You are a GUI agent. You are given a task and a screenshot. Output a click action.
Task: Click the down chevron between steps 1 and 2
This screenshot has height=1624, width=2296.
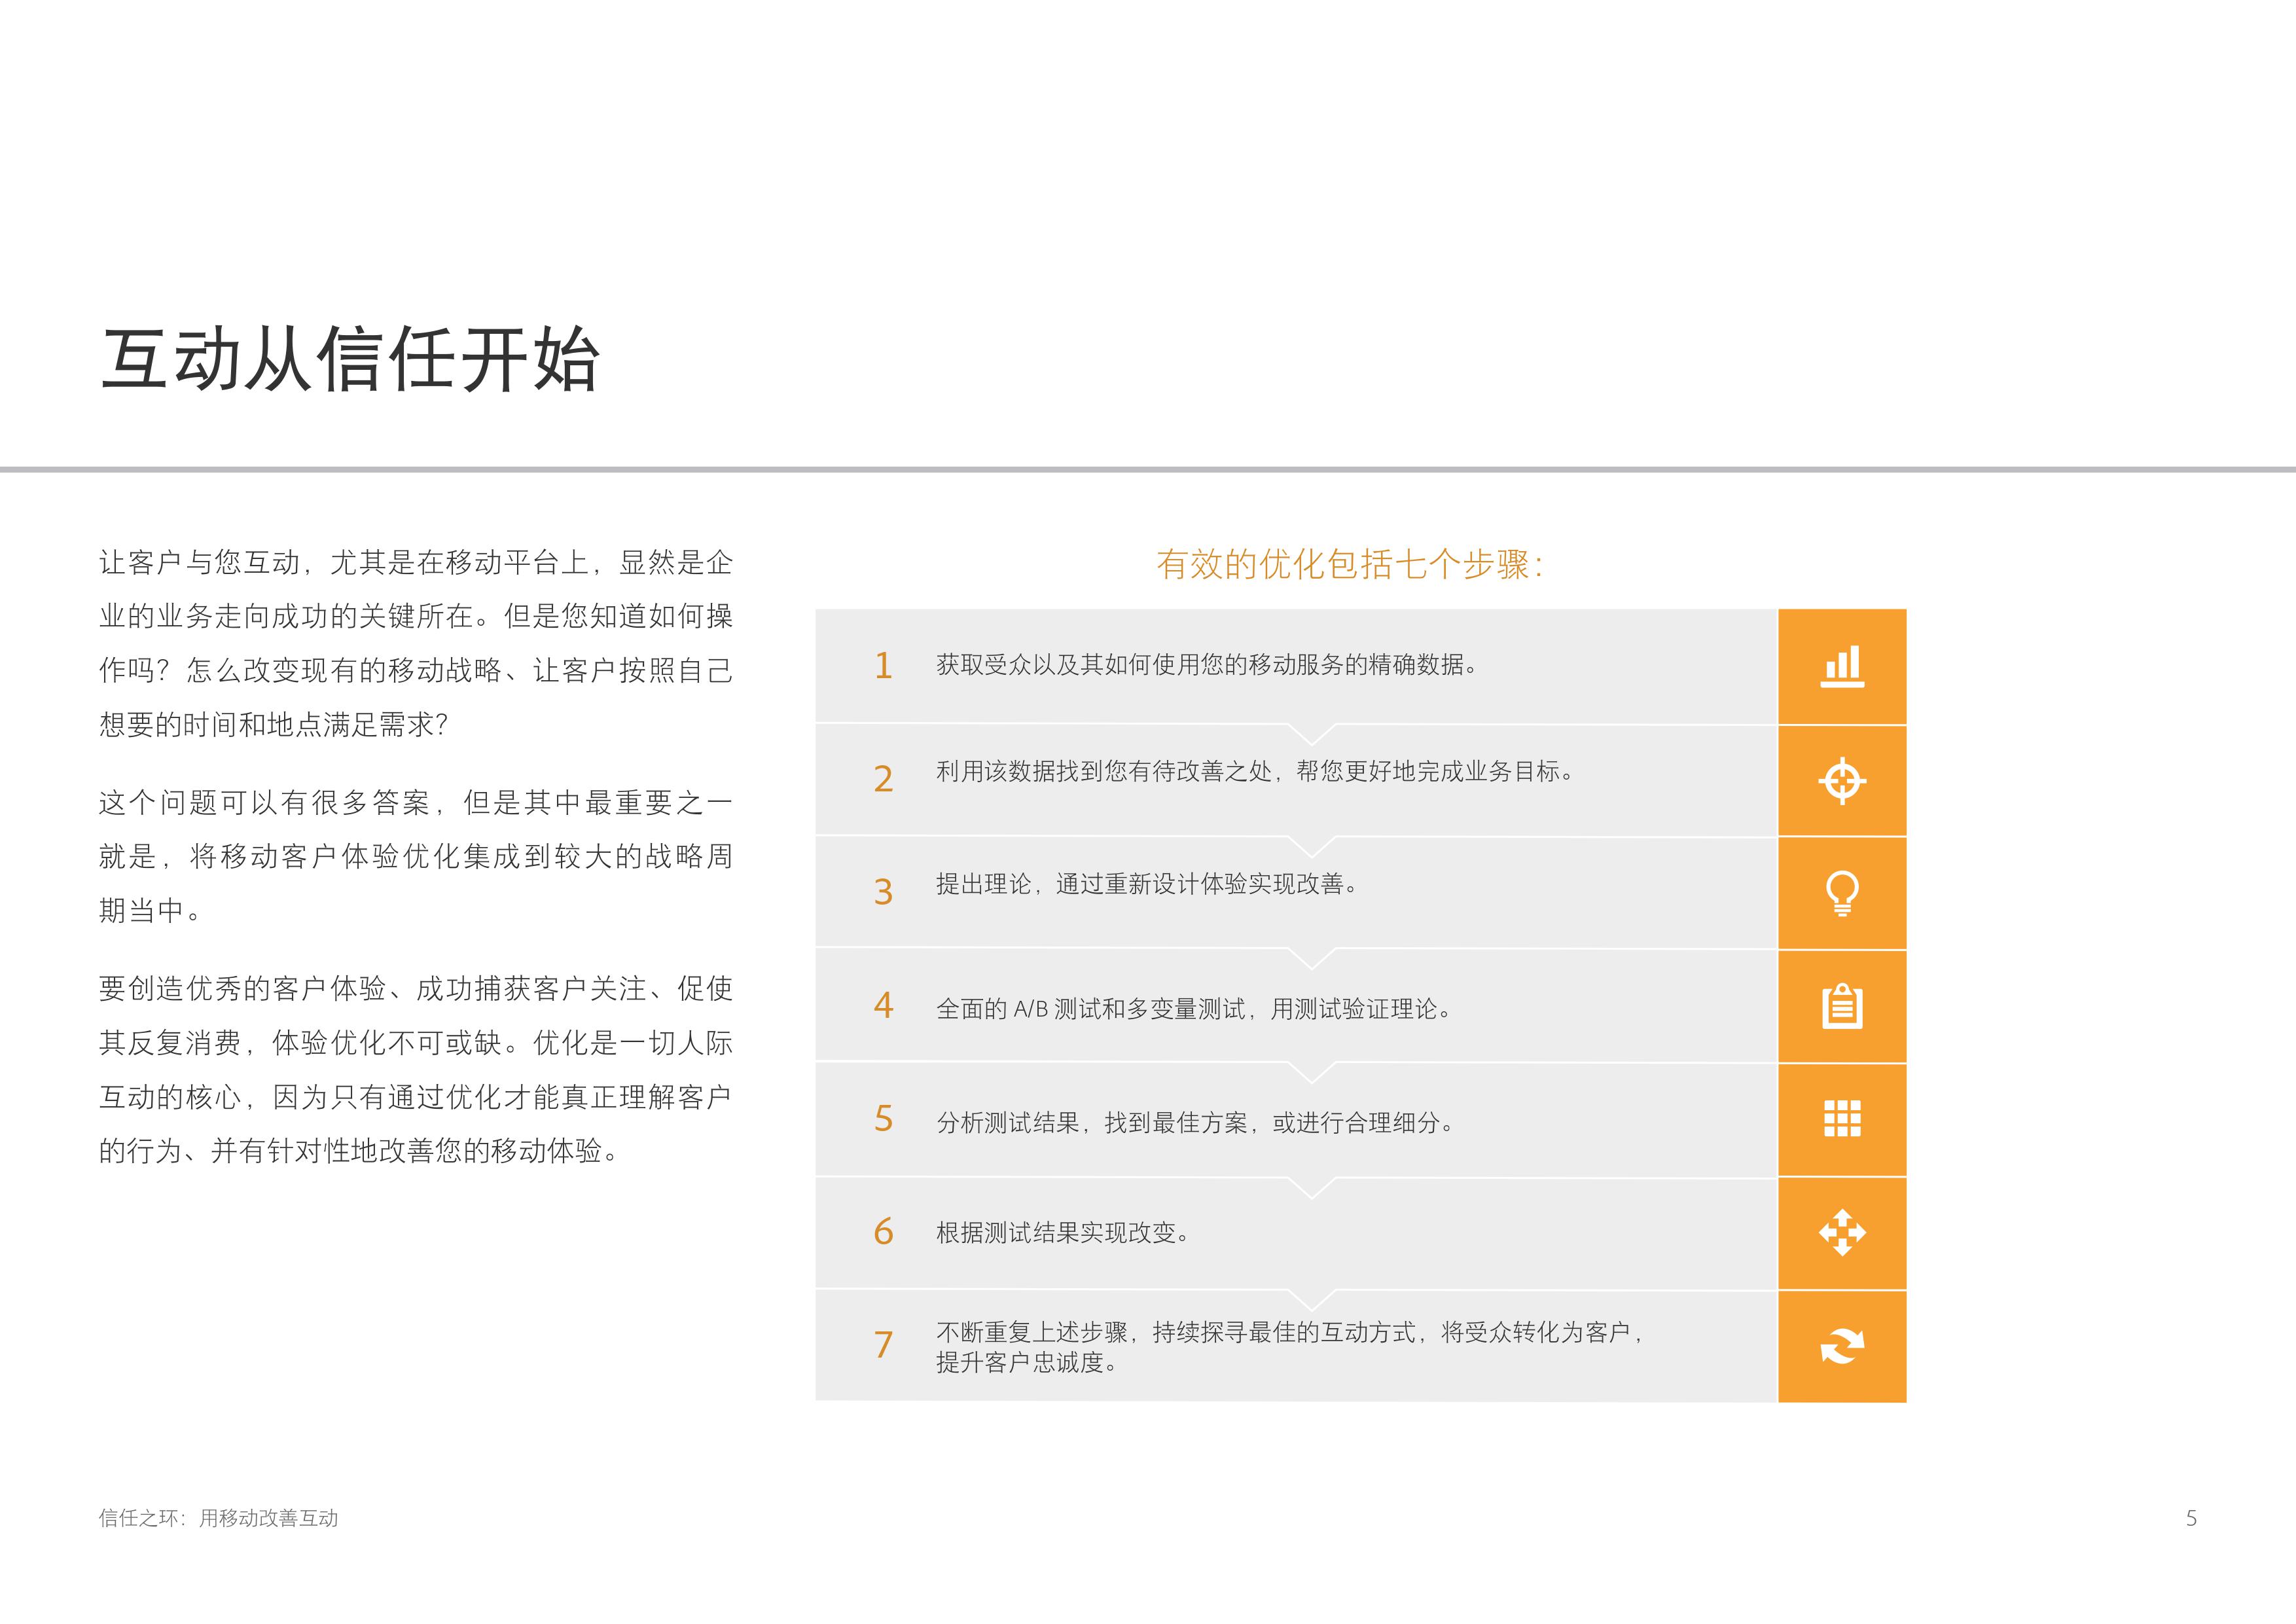pos(1311,733)
